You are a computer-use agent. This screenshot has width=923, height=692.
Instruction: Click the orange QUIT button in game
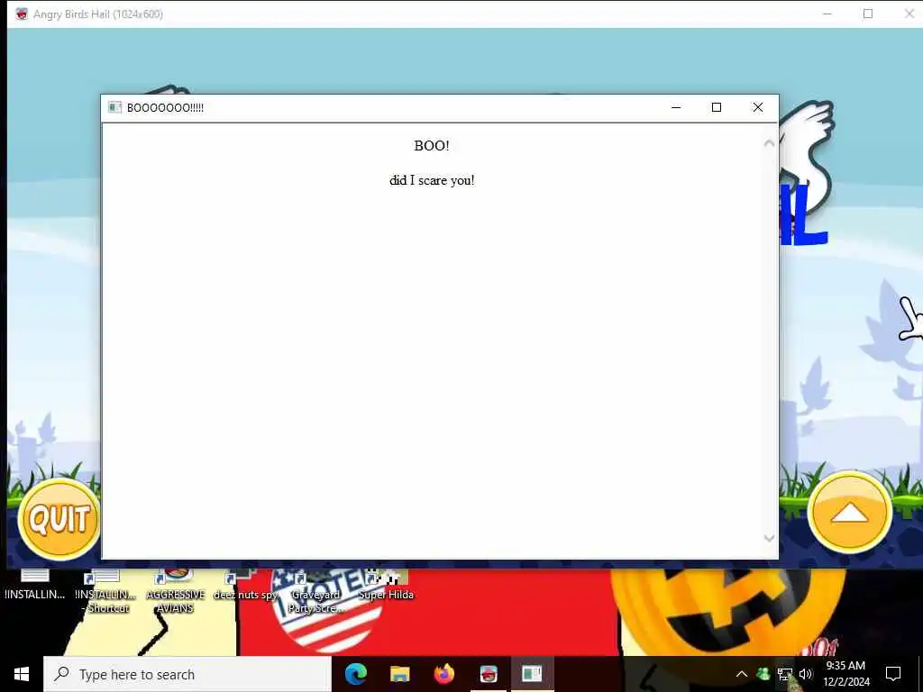pos(59,519)
